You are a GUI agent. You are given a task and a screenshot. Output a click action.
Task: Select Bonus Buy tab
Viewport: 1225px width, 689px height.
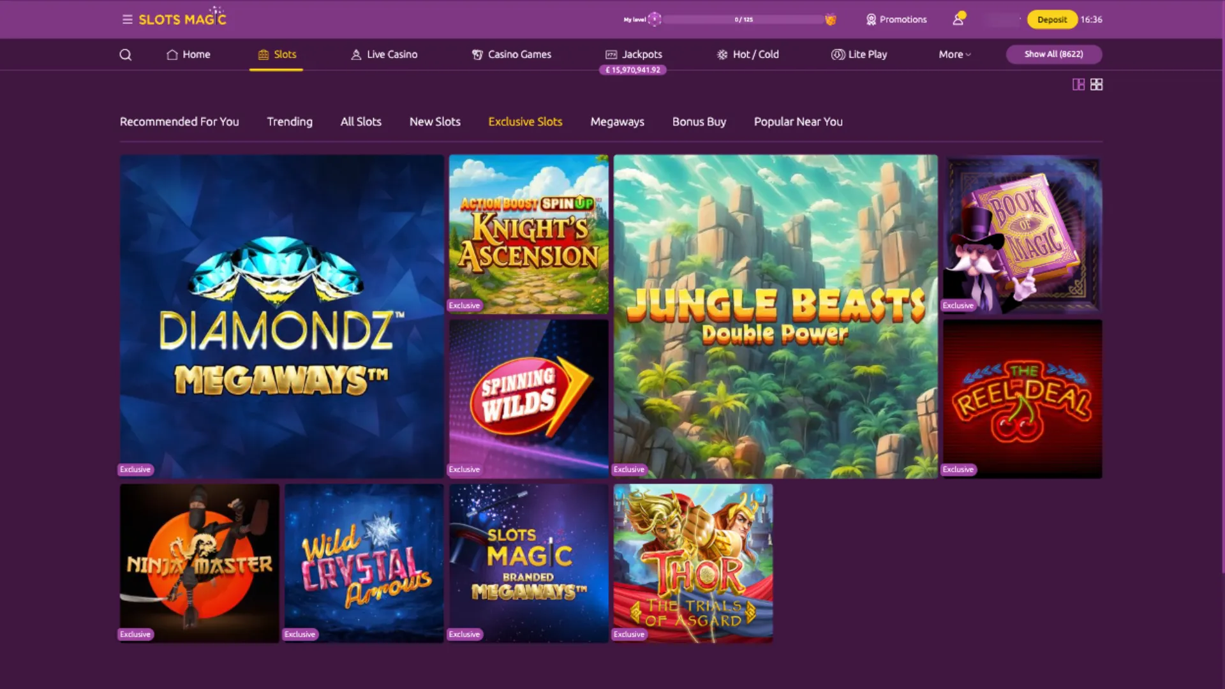(x=699, y=121)
